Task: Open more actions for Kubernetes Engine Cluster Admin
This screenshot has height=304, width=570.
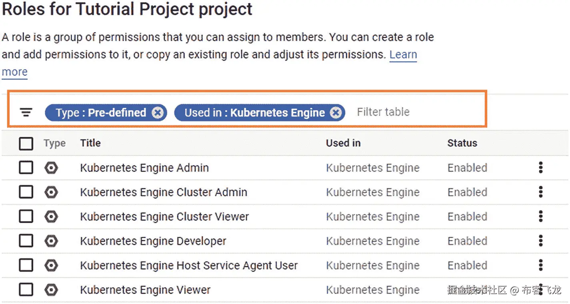Action: click(x=540, y=192)
